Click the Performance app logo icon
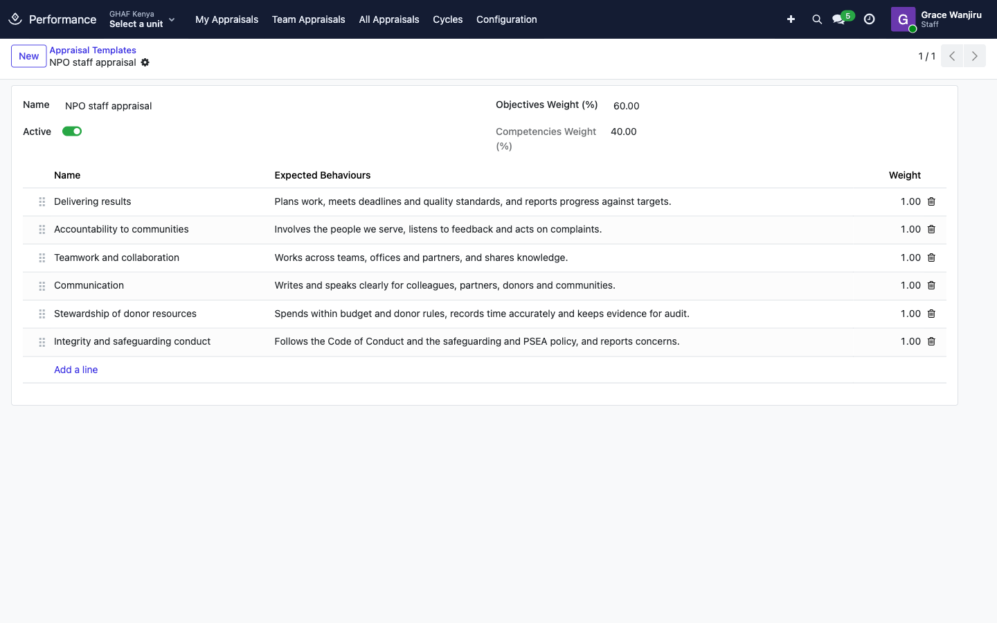997x623 pixels. click(x=15, y=19)
